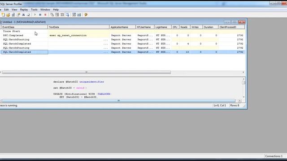Select the Trace Start event row
Viewport: 287px width, 161px height.
point(122,31)
